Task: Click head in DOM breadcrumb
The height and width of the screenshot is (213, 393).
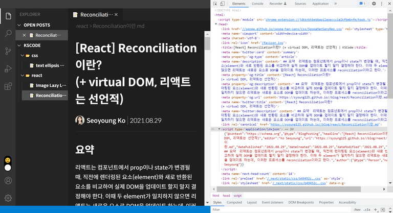Action: [226, 196]
